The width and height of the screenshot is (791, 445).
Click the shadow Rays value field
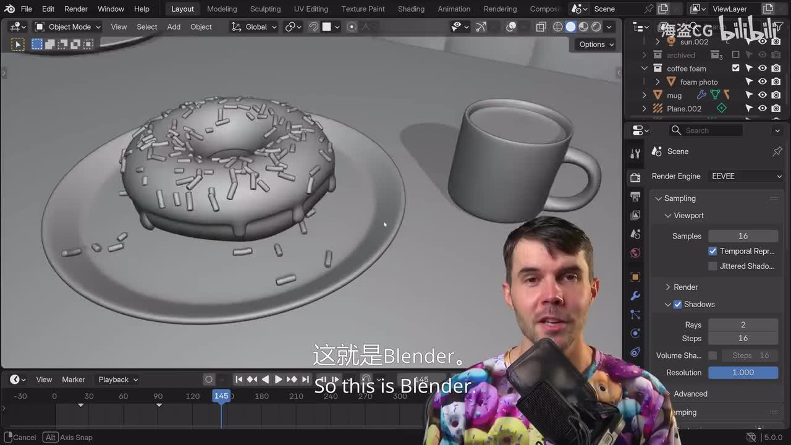[x=743, y=324]
